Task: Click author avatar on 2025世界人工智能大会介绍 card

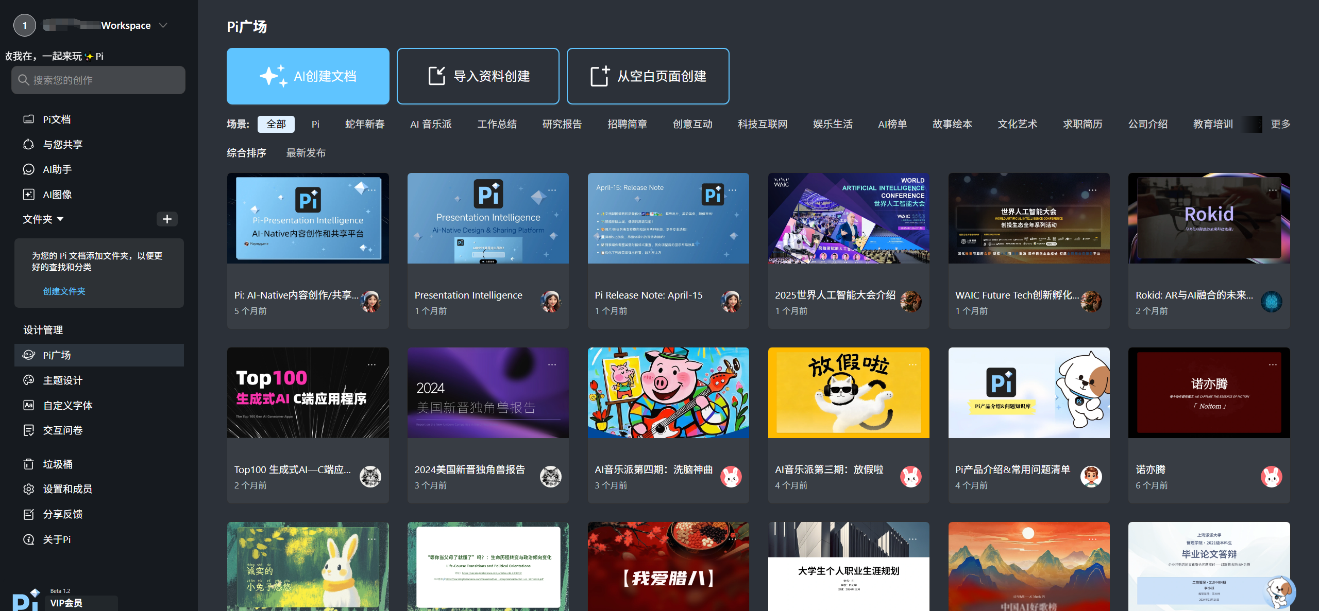Action: (x=911, y=302)
